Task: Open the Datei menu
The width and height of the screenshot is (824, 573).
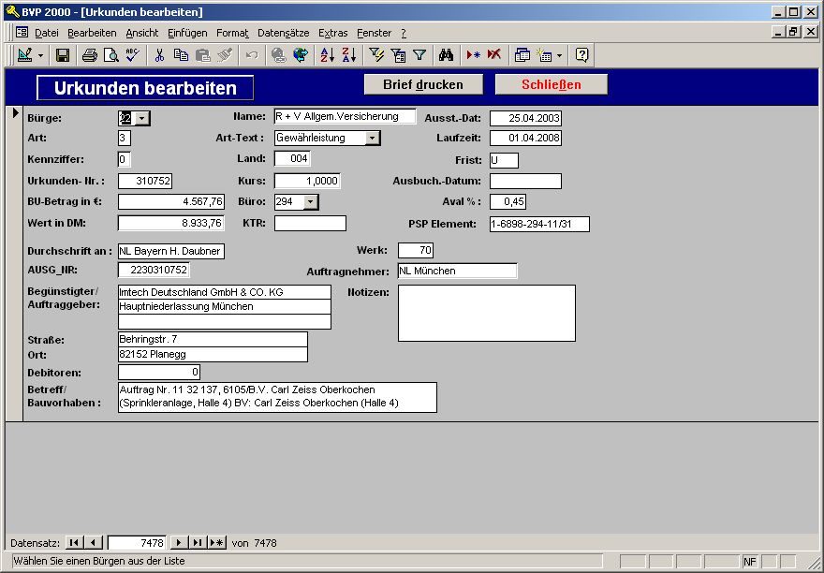Action: [x=46, y=33]
